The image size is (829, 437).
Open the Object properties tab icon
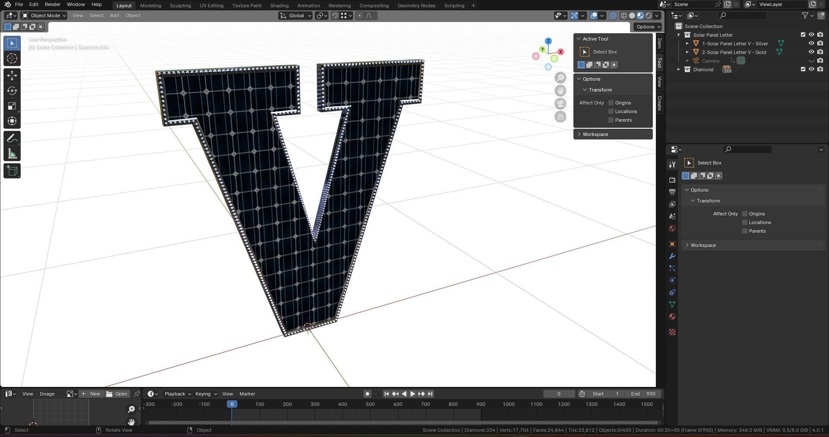(672, 244)
